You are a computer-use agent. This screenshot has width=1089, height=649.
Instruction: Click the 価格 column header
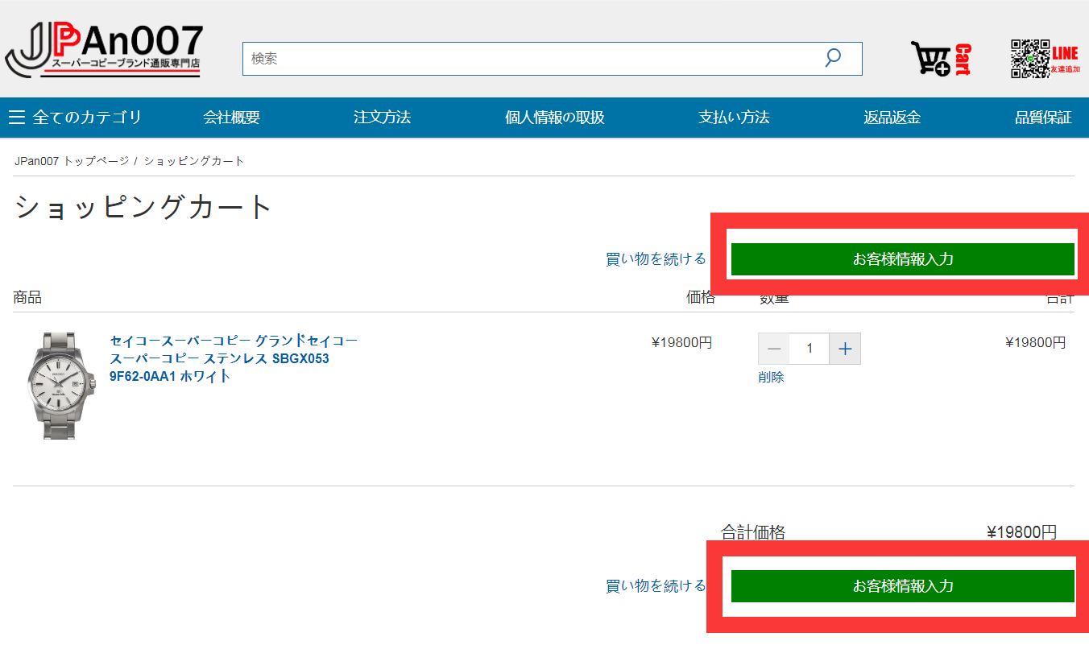point(701,297)
